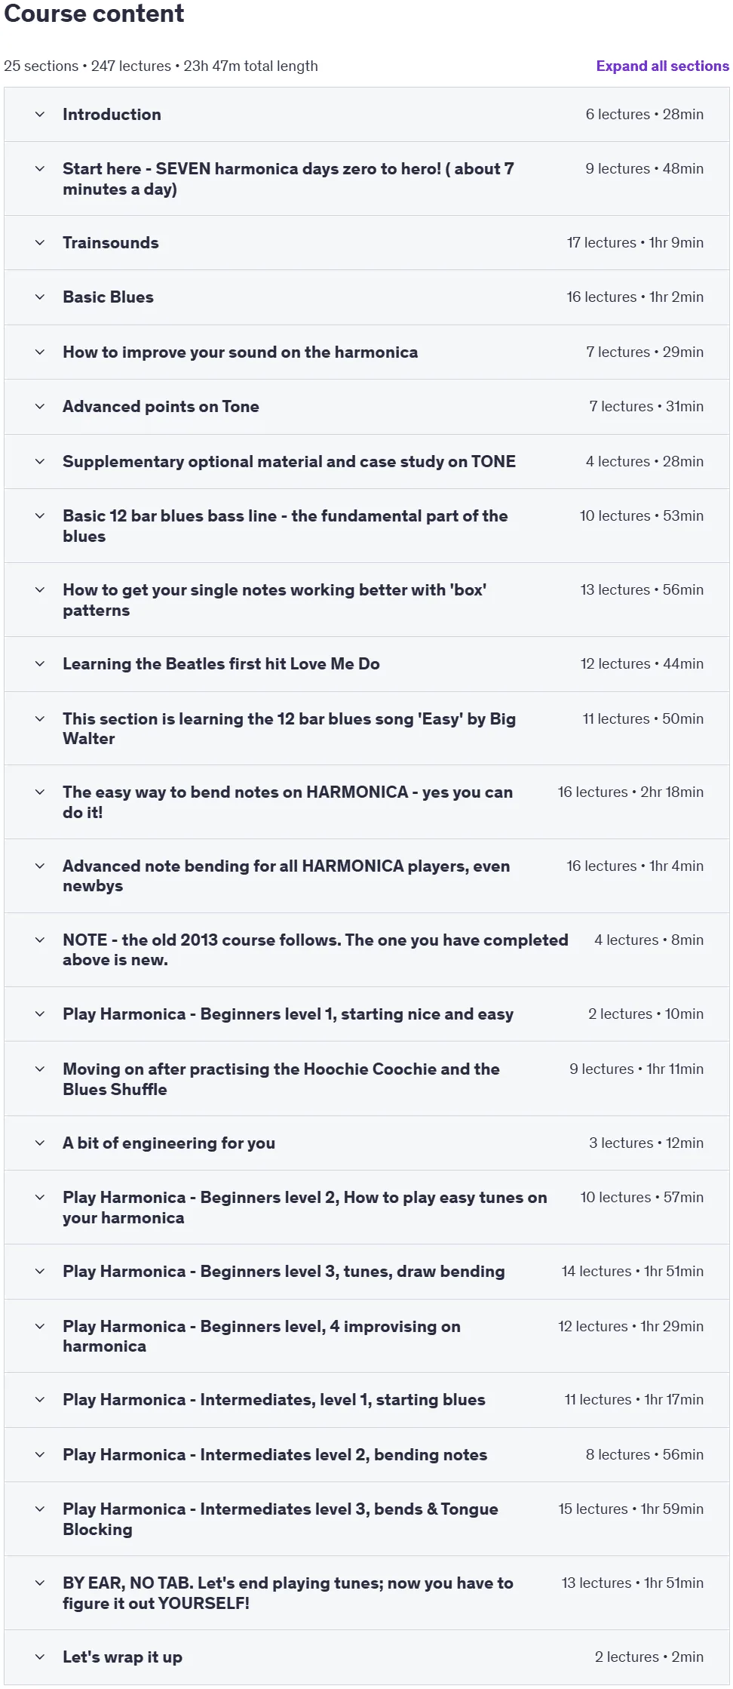Expand the BY EAR, NO TAB section
This screenshot has width=733, height=1689.
[366, 1593]
